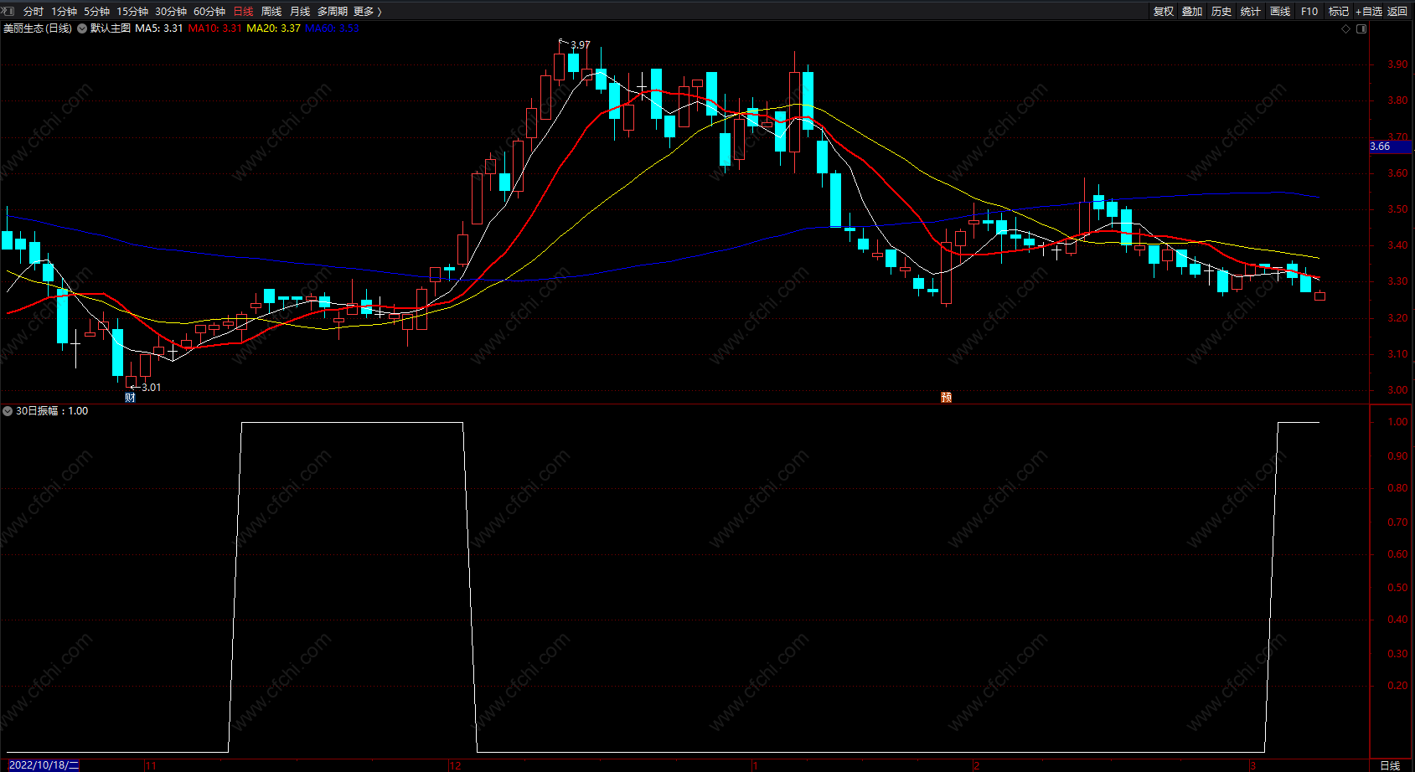The image size is (1415, 772).
Task: Click the MA5: 3.31 indicator label
Action: [x=159, y=28]
